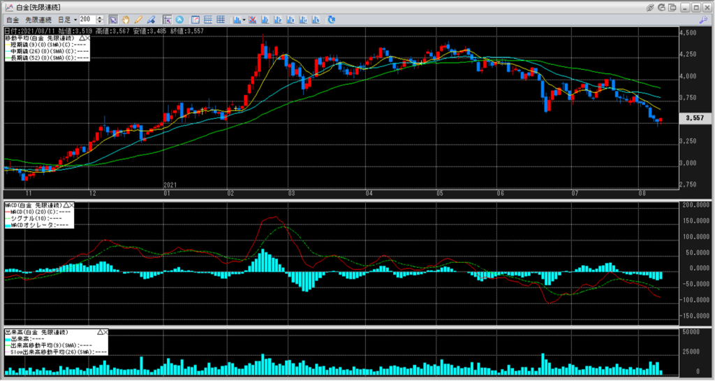Apply chart template 1 icon

tap(265, 20)
